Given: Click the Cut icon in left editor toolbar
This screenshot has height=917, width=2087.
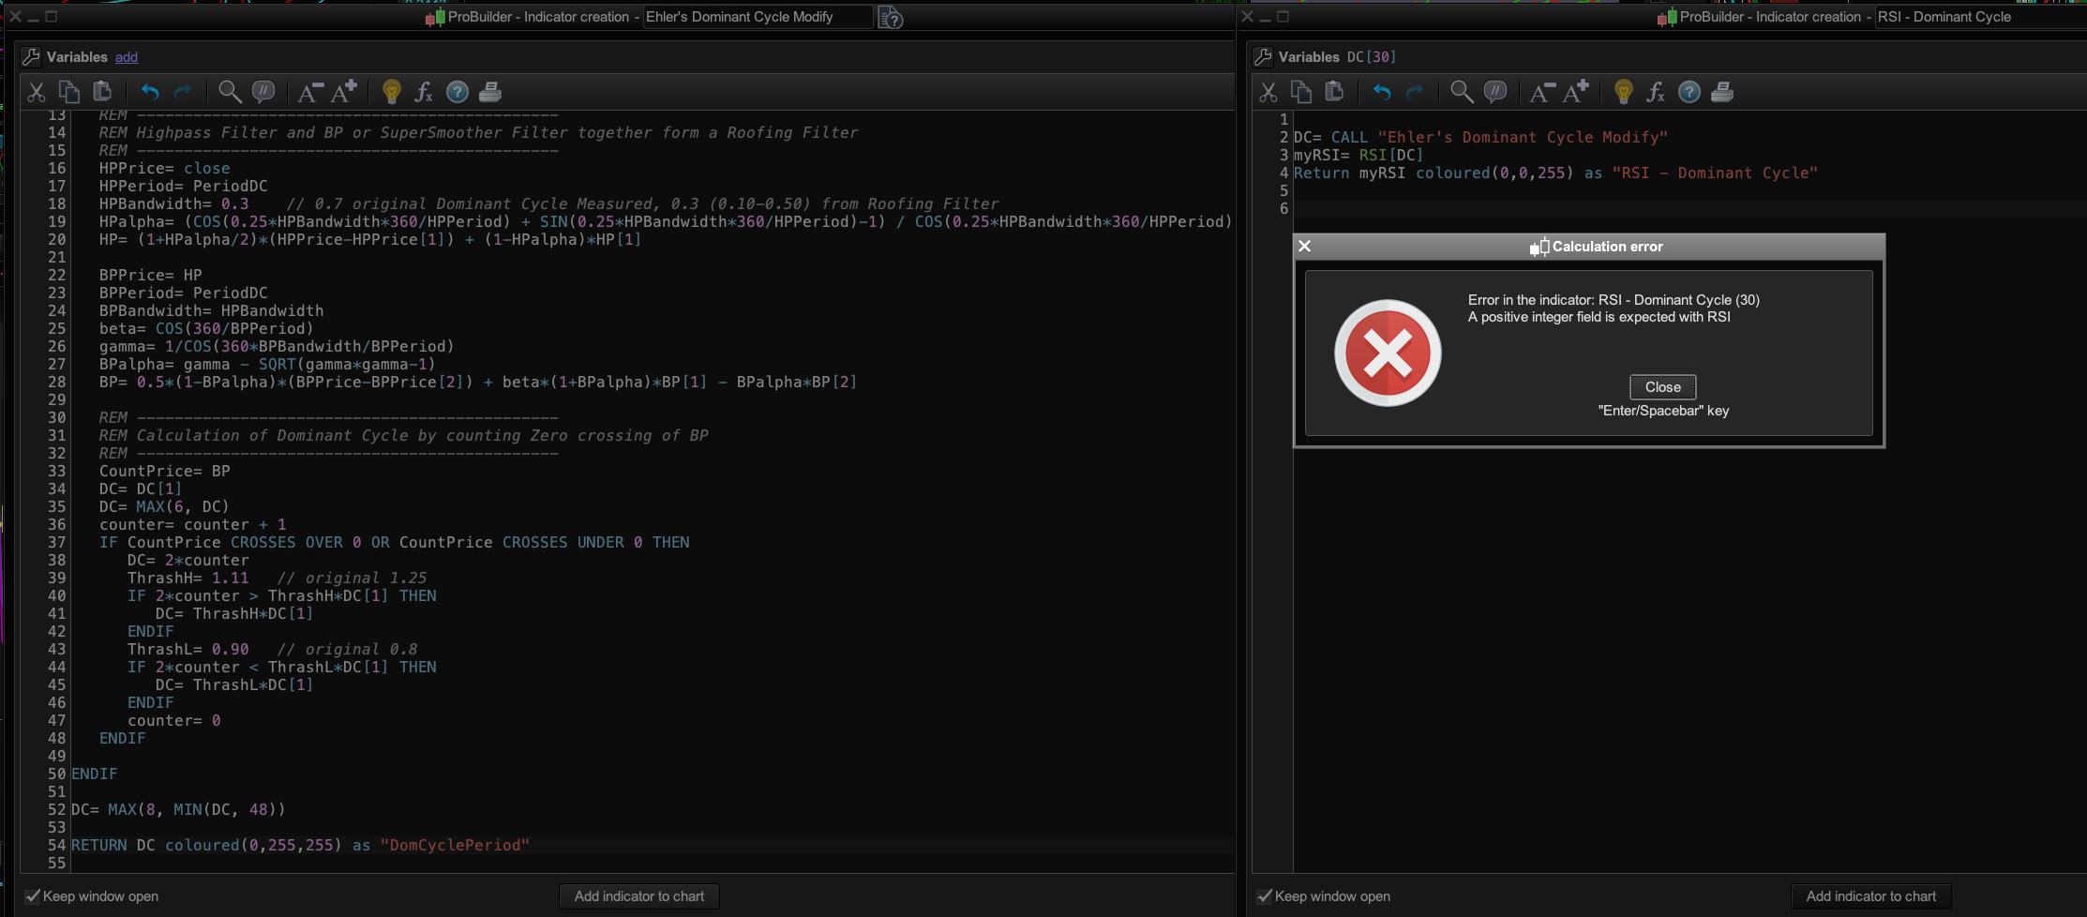Looking at the screenshot, I should [x=37, y=92].
